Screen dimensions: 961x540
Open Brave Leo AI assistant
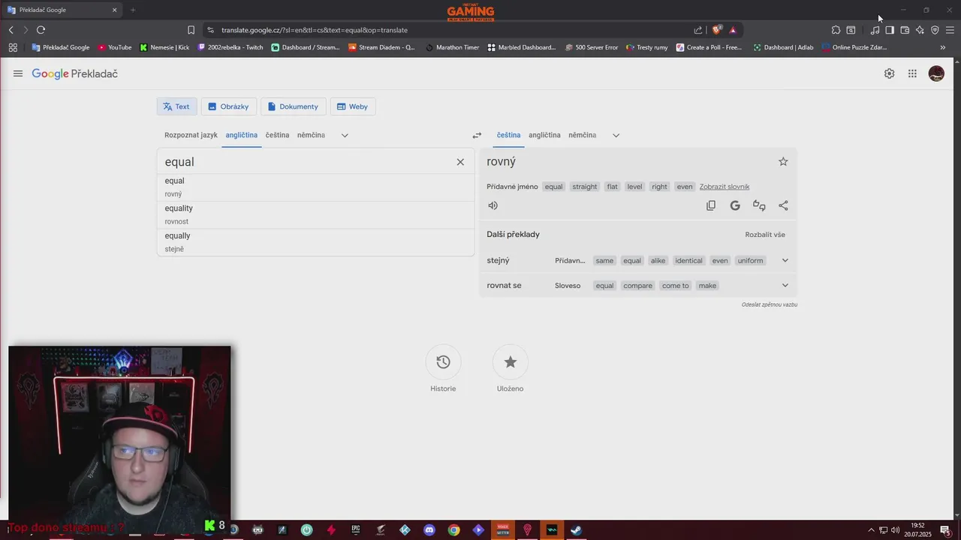(x=920, y=30)
